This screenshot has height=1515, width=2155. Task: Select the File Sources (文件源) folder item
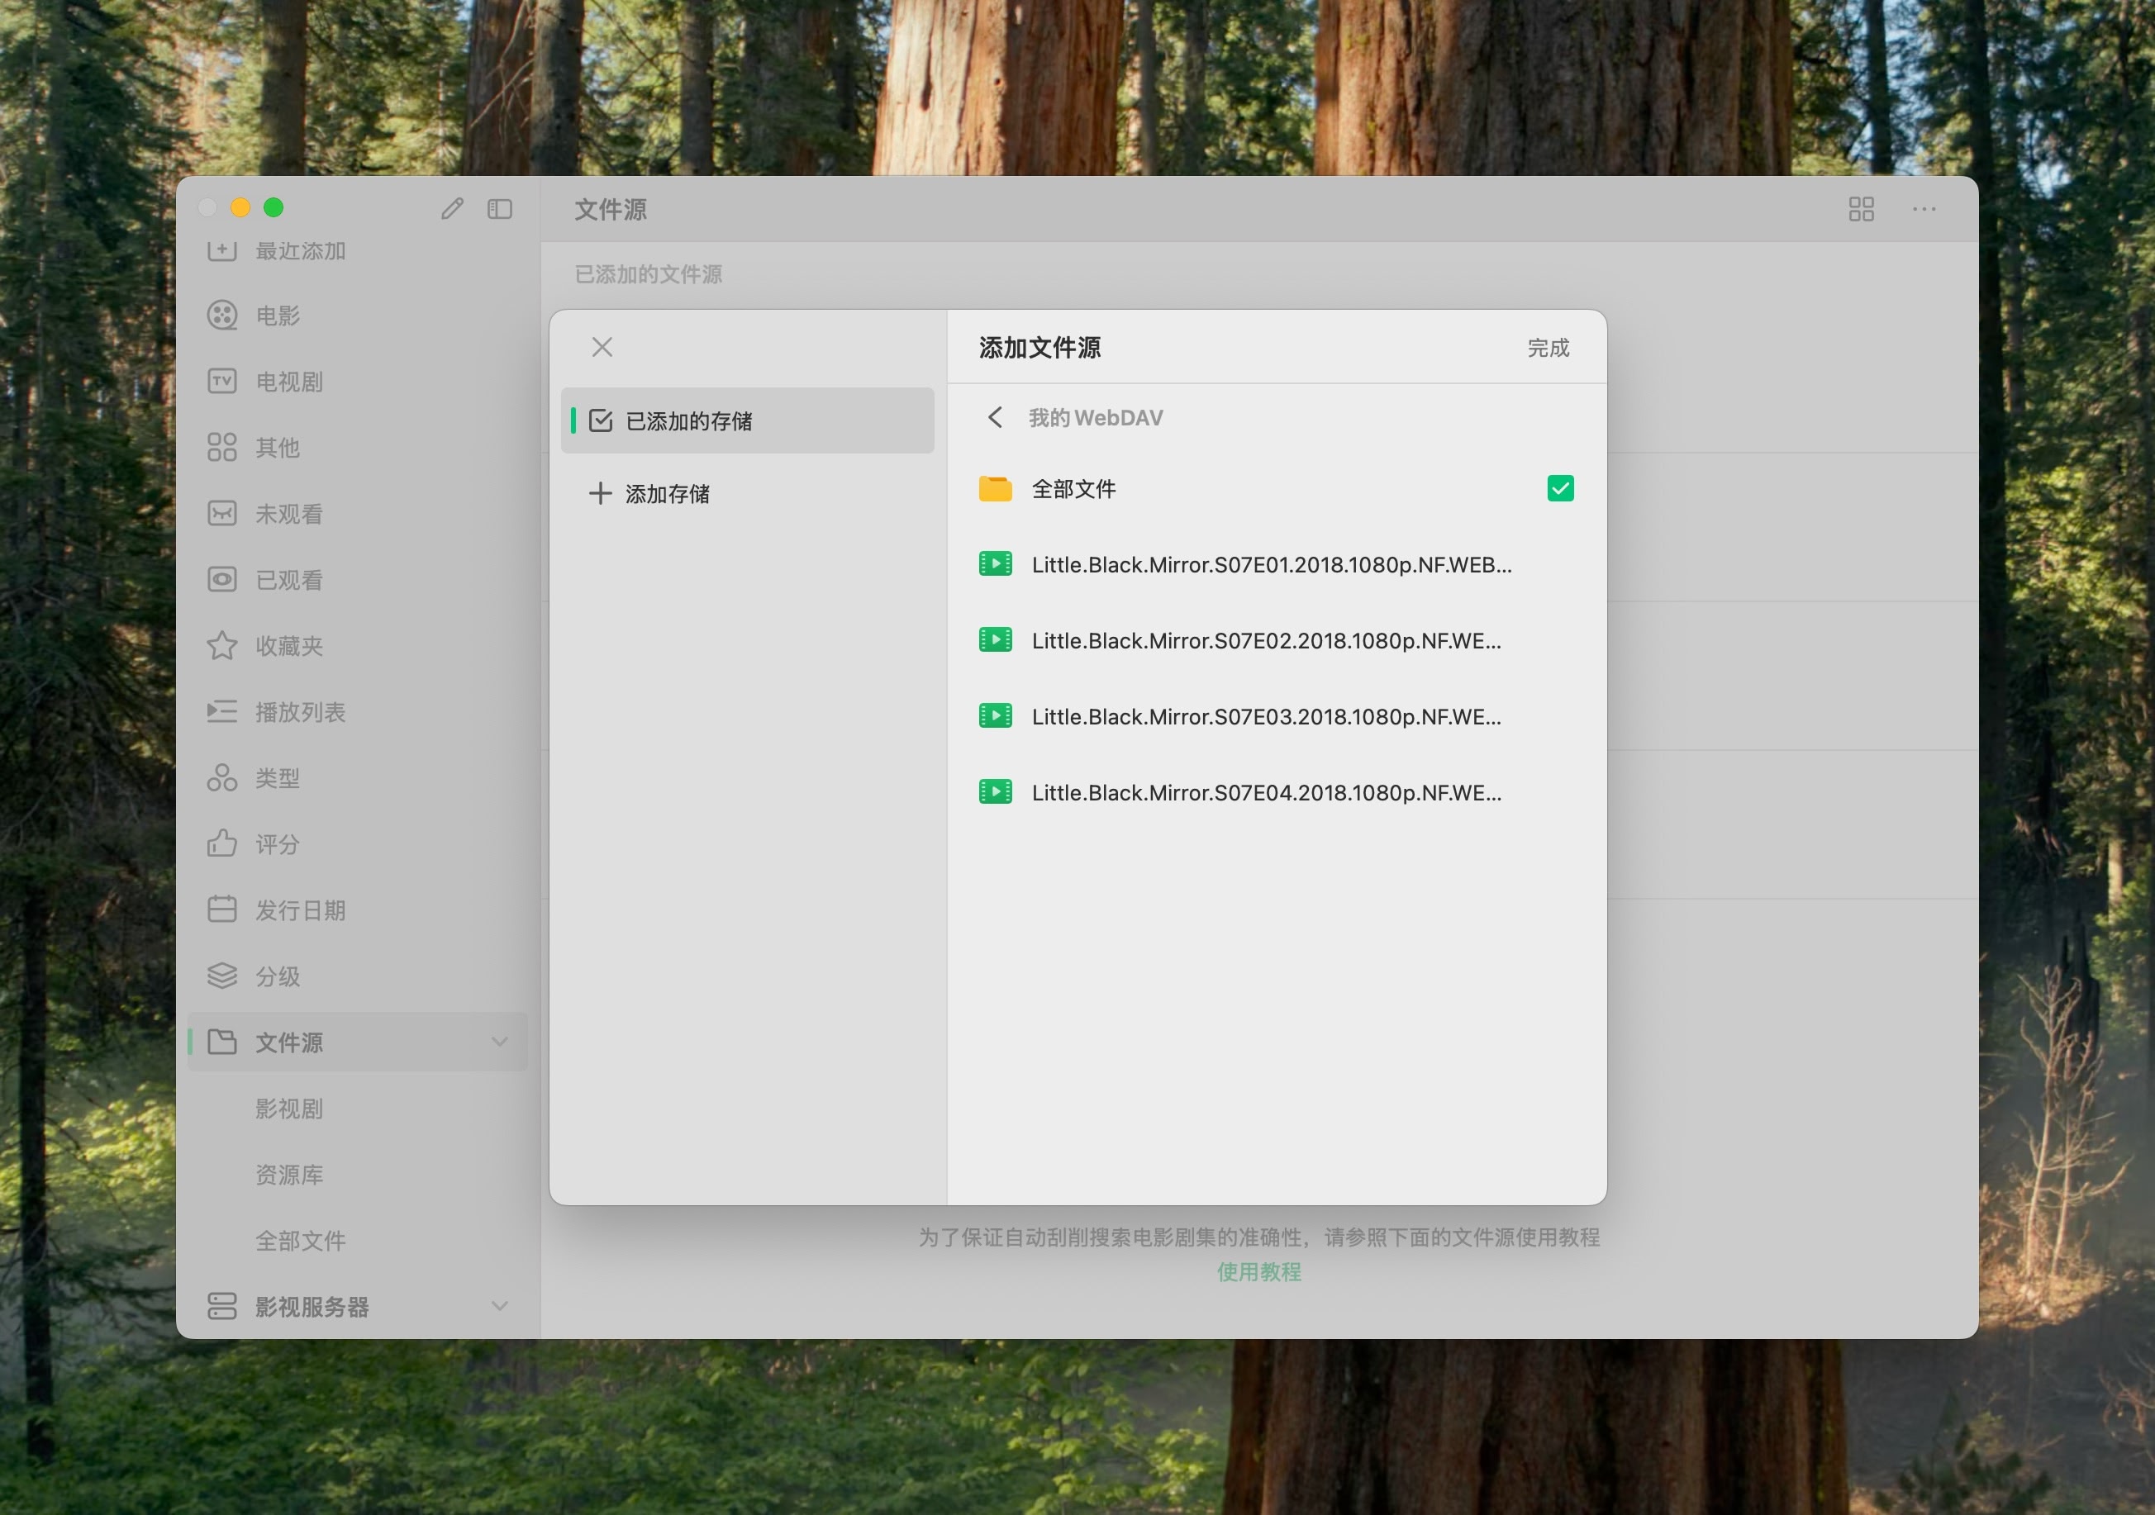[x=357, y=1042]
